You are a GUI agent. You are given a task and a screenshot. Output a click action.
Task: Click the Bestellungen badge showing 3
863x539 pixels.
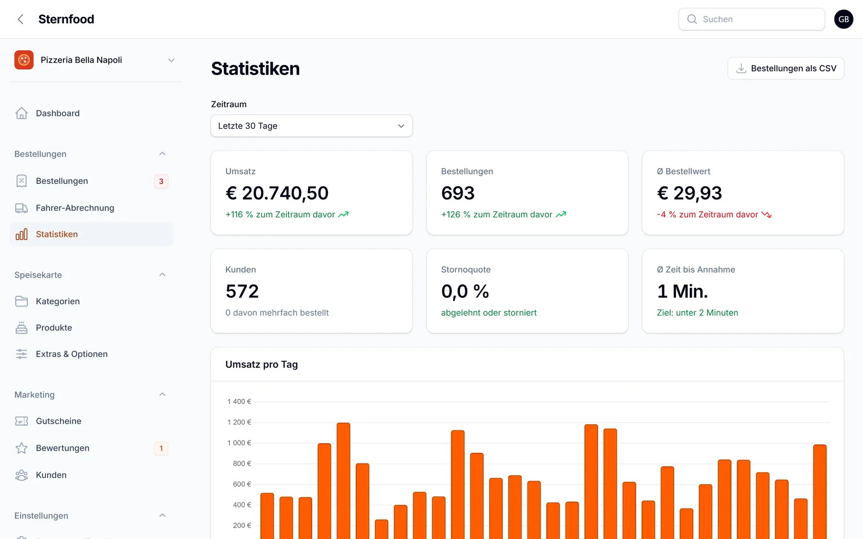click(x=161, y=181)
